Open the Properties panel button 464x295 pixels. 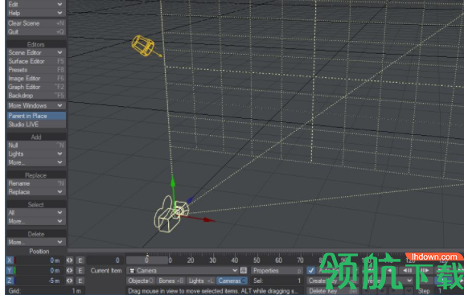point(277,270)
